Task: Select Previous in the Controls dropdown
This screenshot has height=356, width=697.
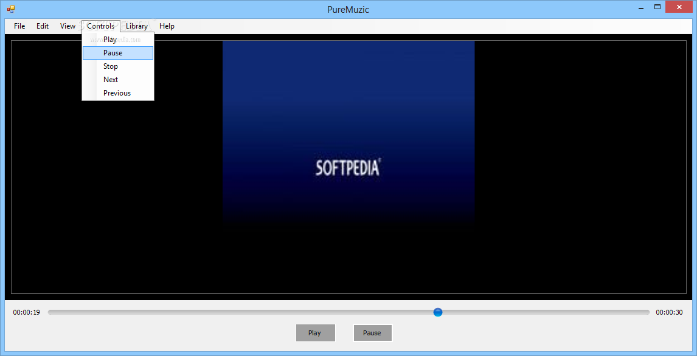Action: tap(118, 93)
